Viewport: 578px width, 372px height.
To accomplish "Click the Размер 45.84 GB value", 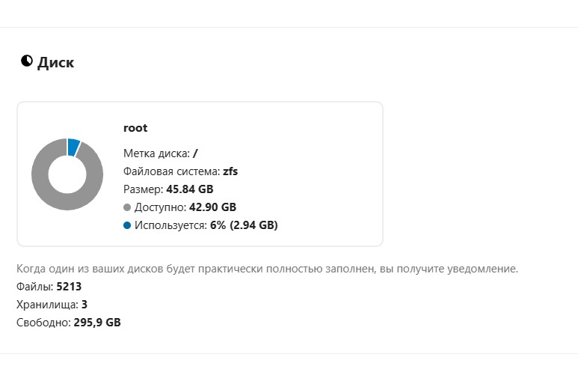I will (x=190, y=189).
